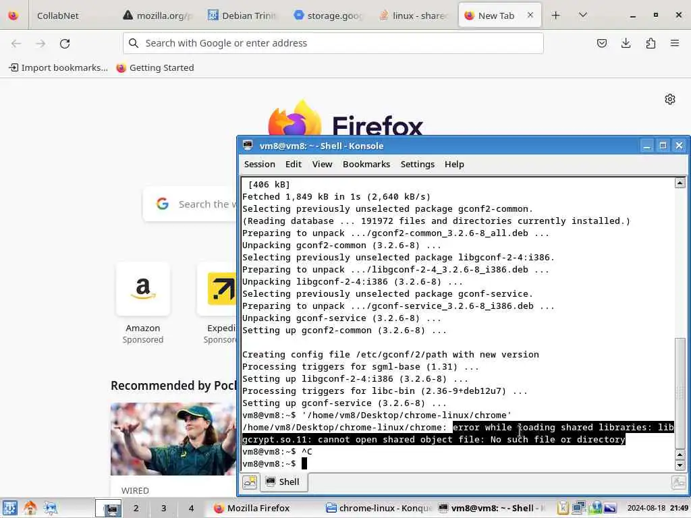Switch to the storage.googleapis tab

pos(329,16)
